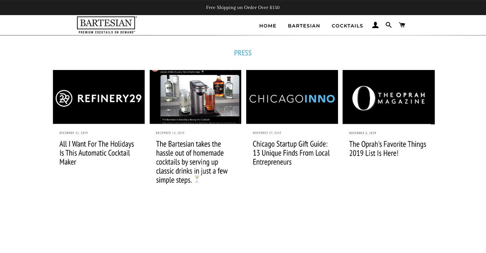
Task: Open the account login icon
Action: pos(375,25)
